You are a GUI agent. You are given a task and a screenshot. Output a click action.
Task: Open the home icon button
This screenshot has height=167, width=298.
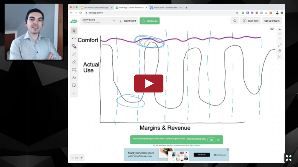[x=235, y=21]
